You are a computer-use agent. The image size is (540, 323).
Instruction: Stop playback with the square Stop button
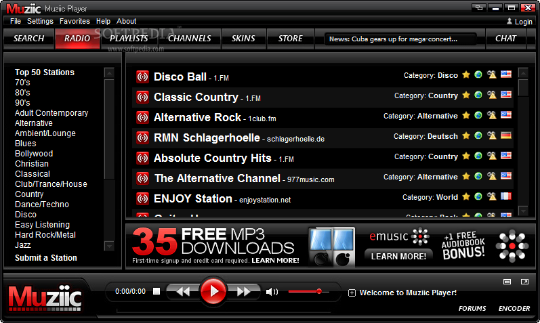click(x=157, y=291)
